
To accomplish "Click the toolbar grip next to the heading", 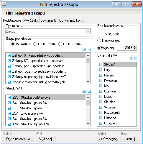I will coord(3,12).
